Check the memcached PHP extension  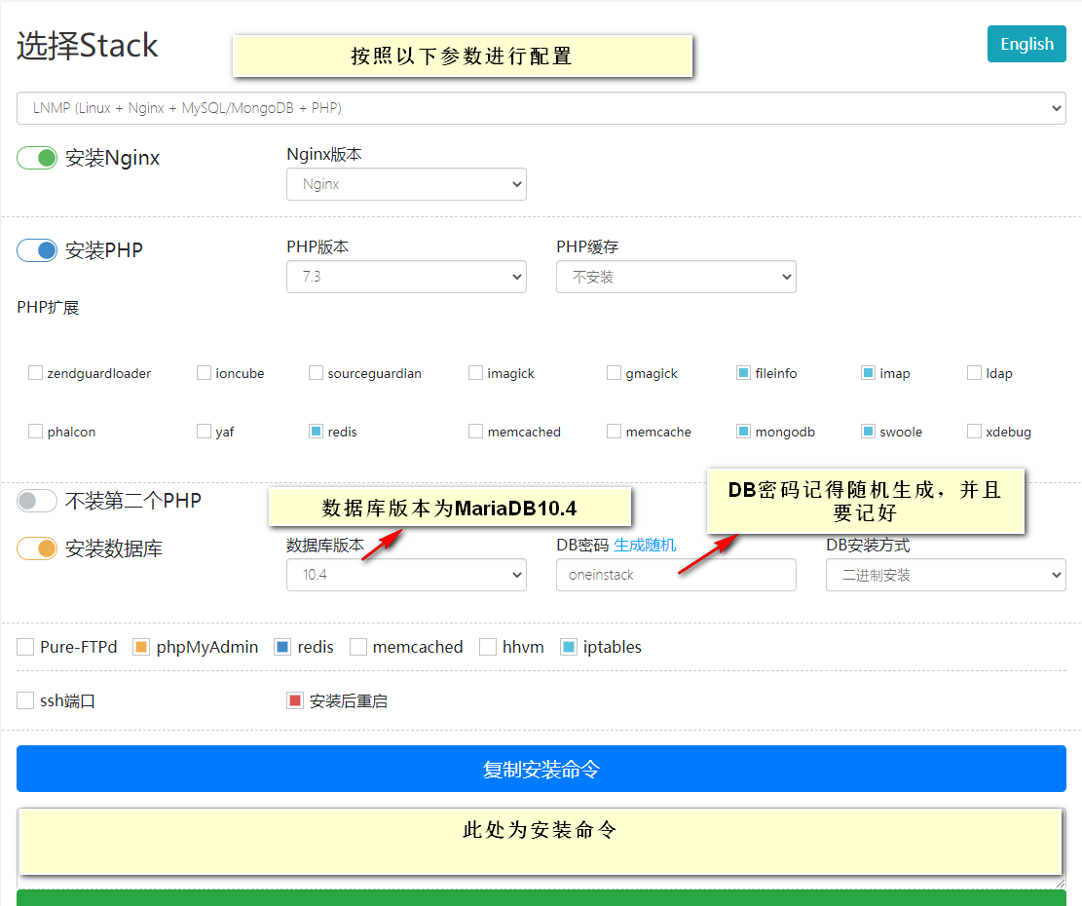click(x=475, y=432)
